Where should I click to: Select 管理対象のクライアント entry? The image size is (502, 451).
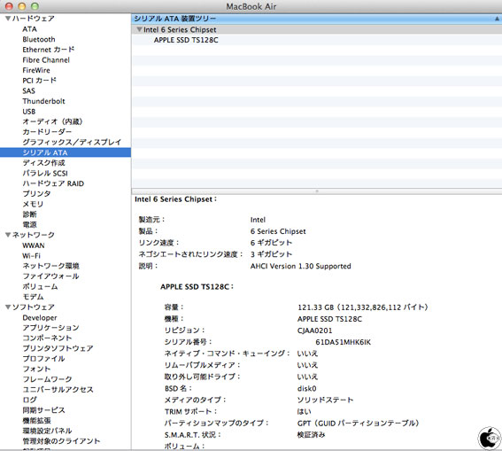click(61, 441)
